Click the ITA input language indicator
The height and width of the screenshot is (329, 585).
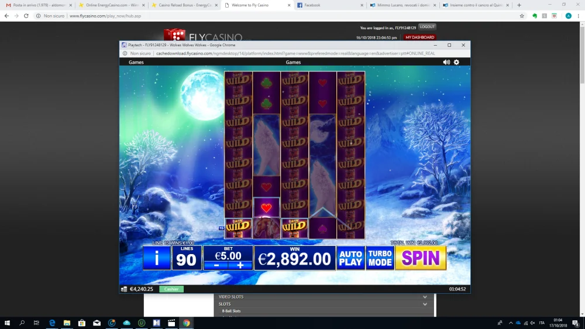[542, 323]
